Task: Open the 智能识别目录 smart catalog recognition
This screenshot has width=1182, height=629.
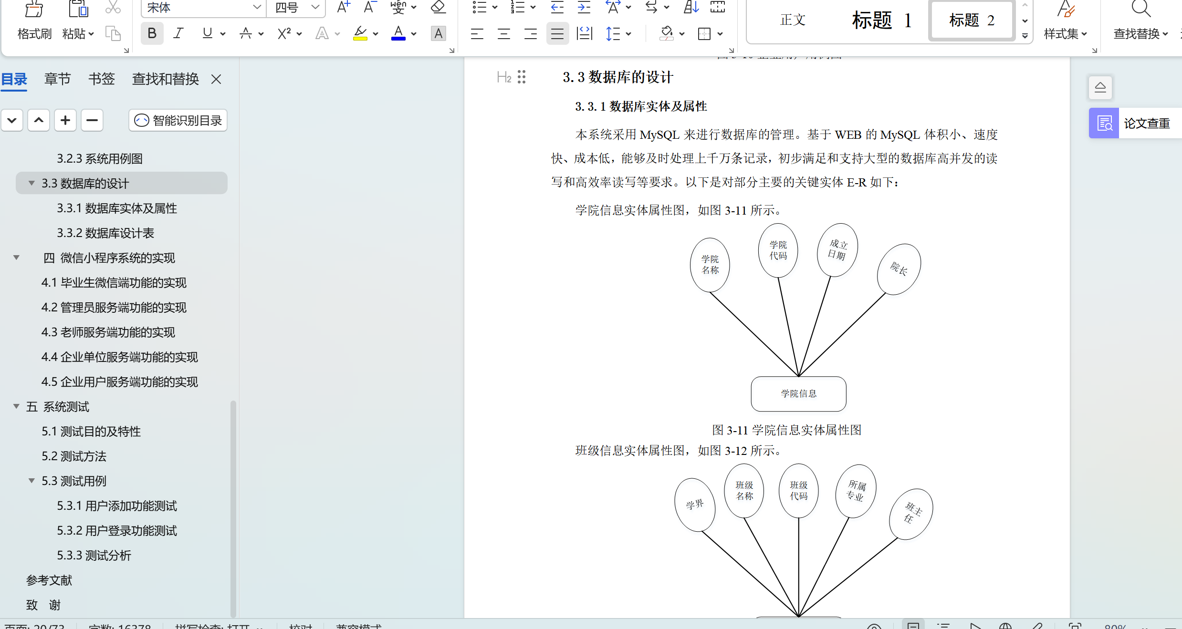Action: (x=178, y=120)
